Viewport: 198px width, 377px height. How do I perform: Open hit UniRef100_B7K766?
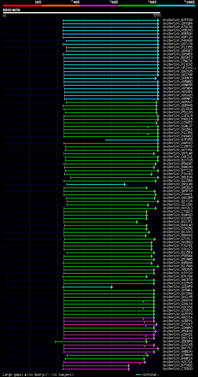(x=178, y=277)
